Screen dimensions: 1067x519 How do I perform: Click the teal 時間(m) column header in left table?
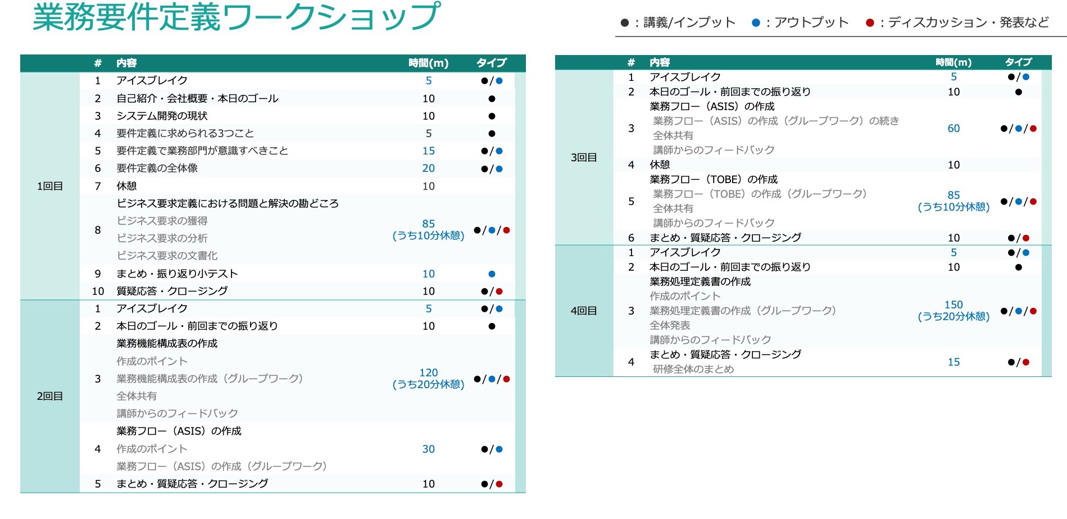[x=428, y=63]
